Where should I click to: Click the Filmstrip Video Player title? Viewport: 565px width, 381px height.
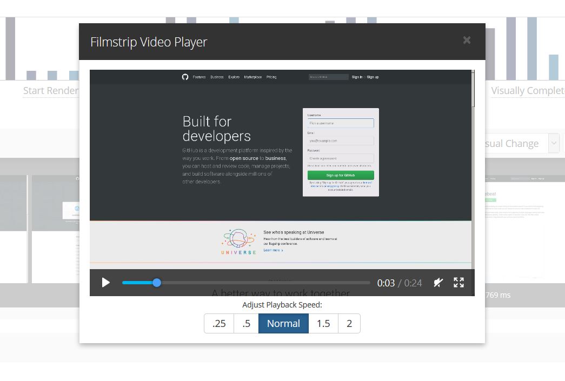pyautogui.click(x=149, y=42)
